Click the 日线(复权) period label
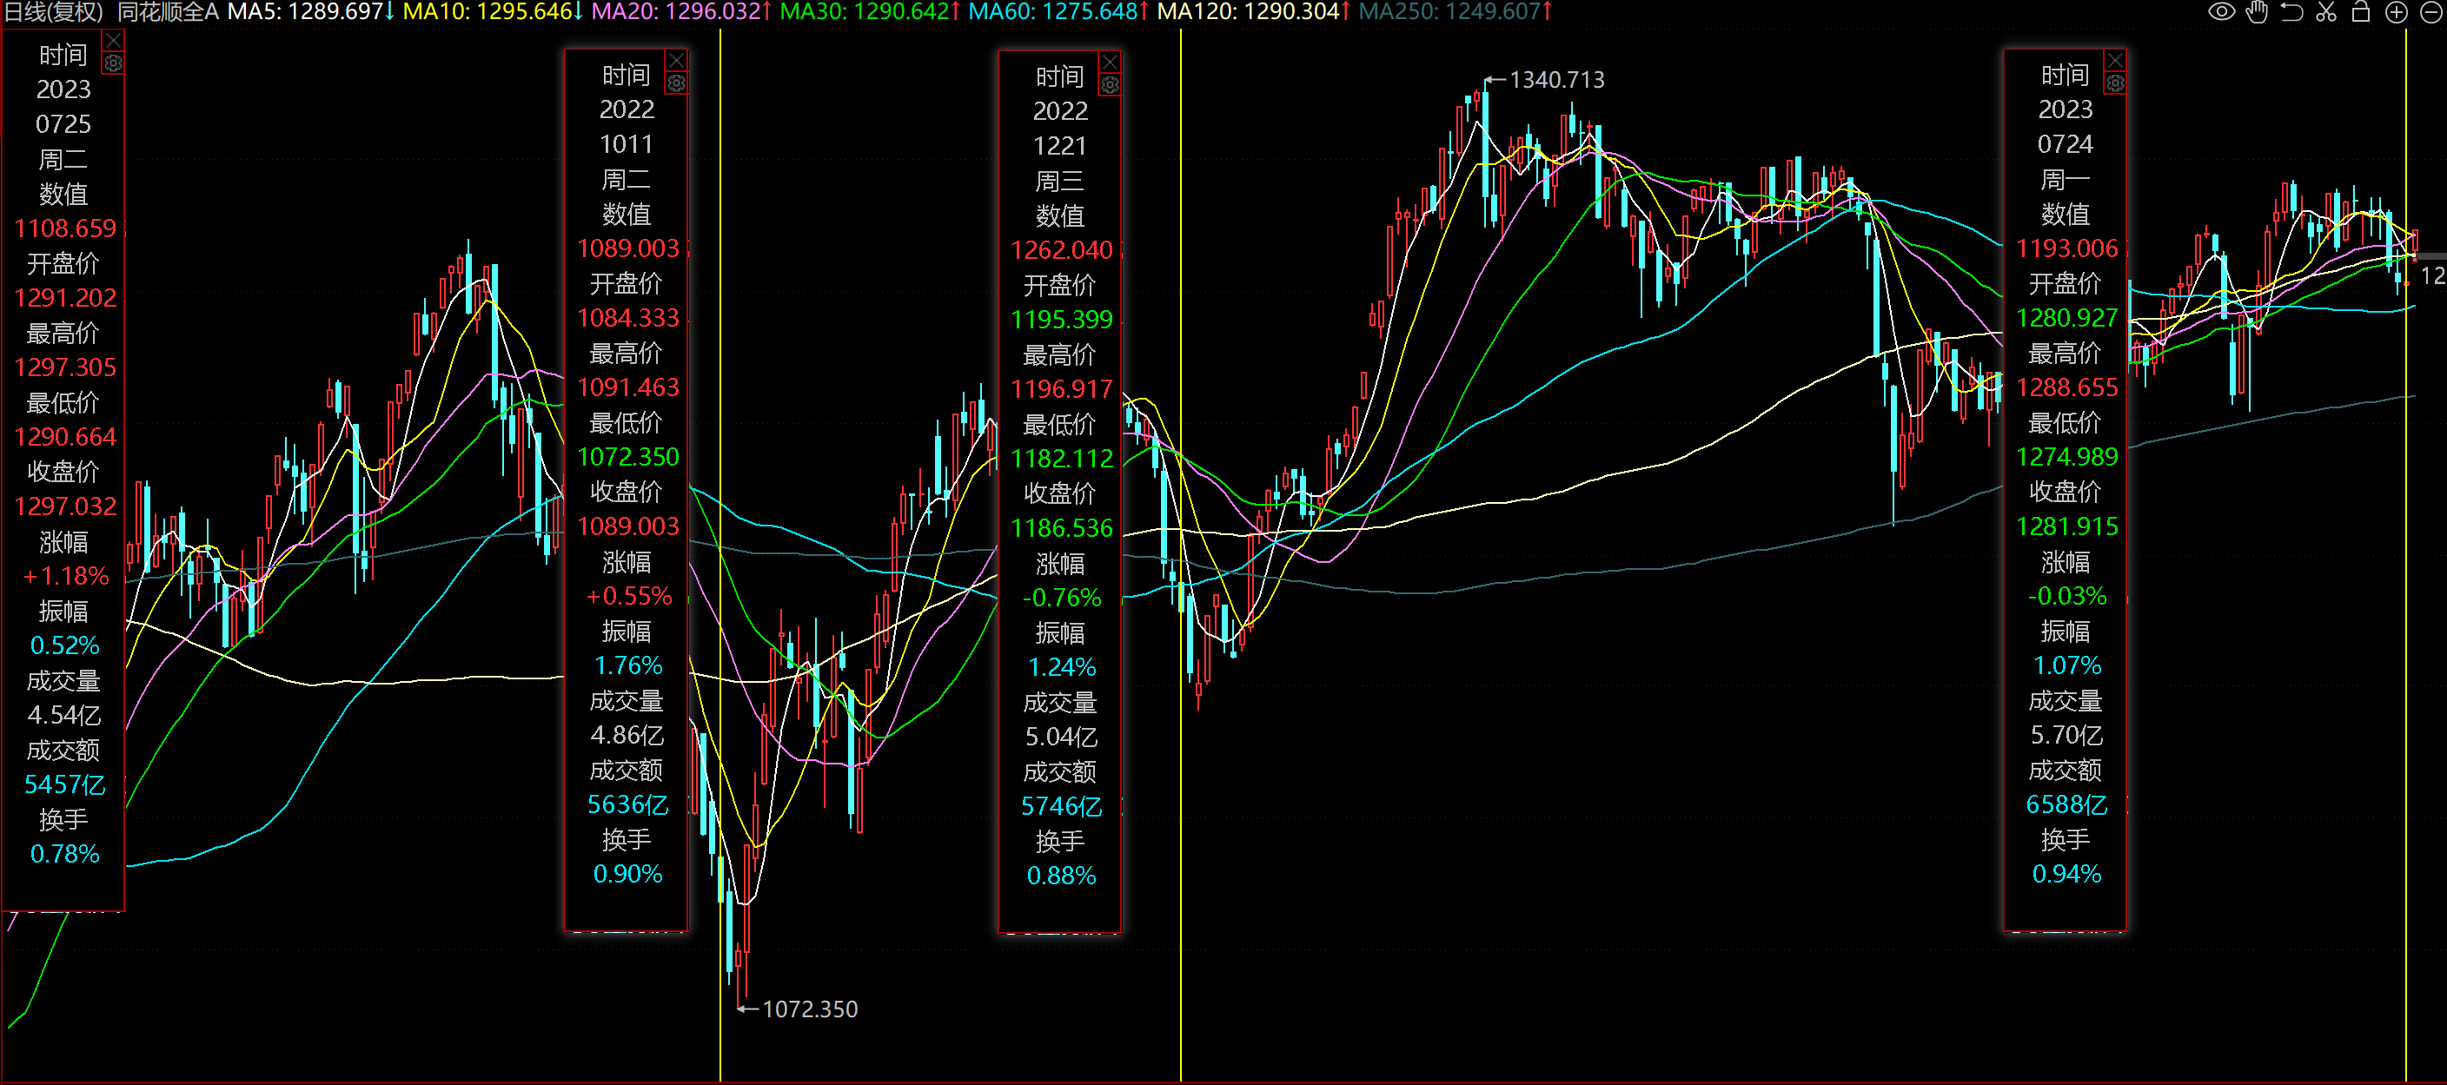Screen dimensions: 2447x1085 point(53,12)
